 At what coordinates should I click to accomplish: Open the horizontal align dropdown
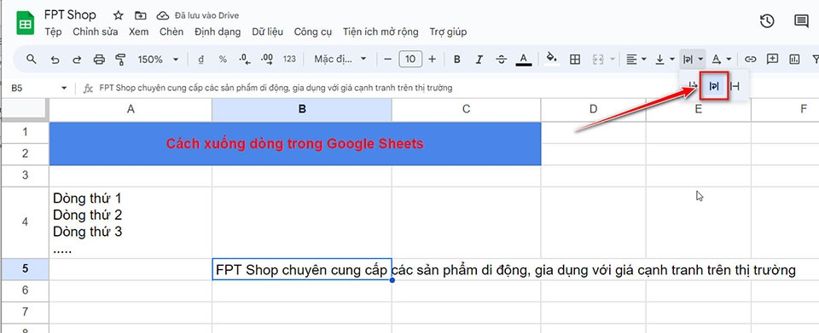(x=636, y=60)
